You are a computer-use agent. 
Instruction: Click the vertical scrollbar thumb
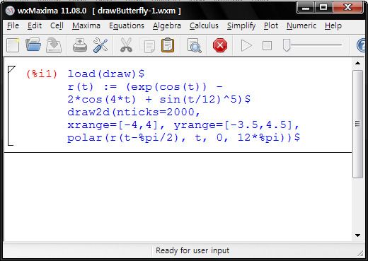click(357, 124)
